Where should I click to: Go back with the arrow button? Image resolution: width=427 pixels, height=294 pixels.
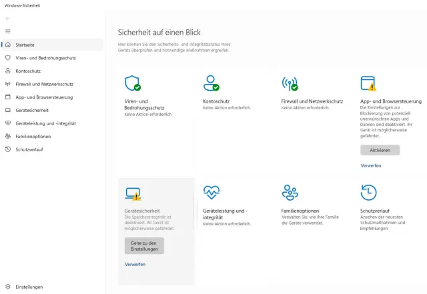pos(8,19)
